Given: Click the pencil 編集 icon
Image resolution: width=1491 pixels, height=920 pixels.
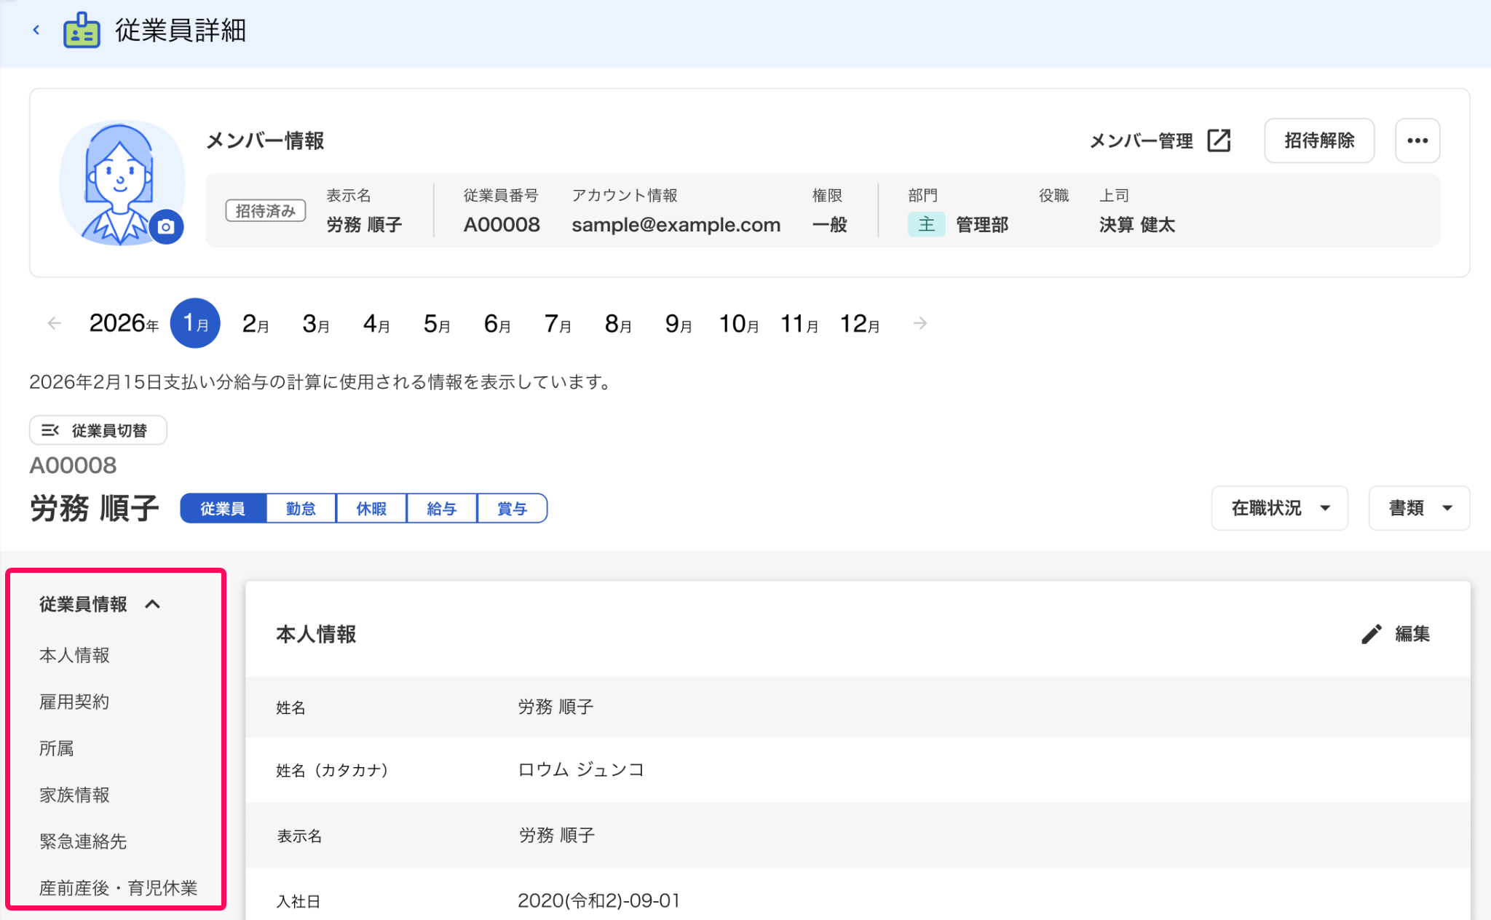Looking at the screenshot, I should (1372, 634).
